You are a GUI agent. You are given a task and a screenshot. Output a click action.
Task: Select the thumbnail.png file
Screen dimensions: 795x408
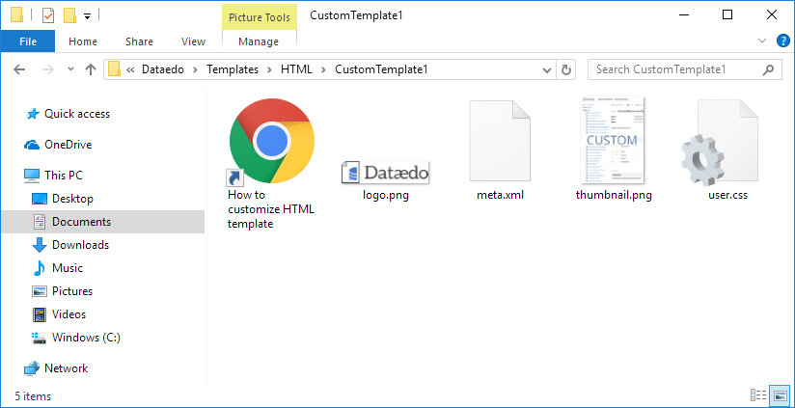613,142
